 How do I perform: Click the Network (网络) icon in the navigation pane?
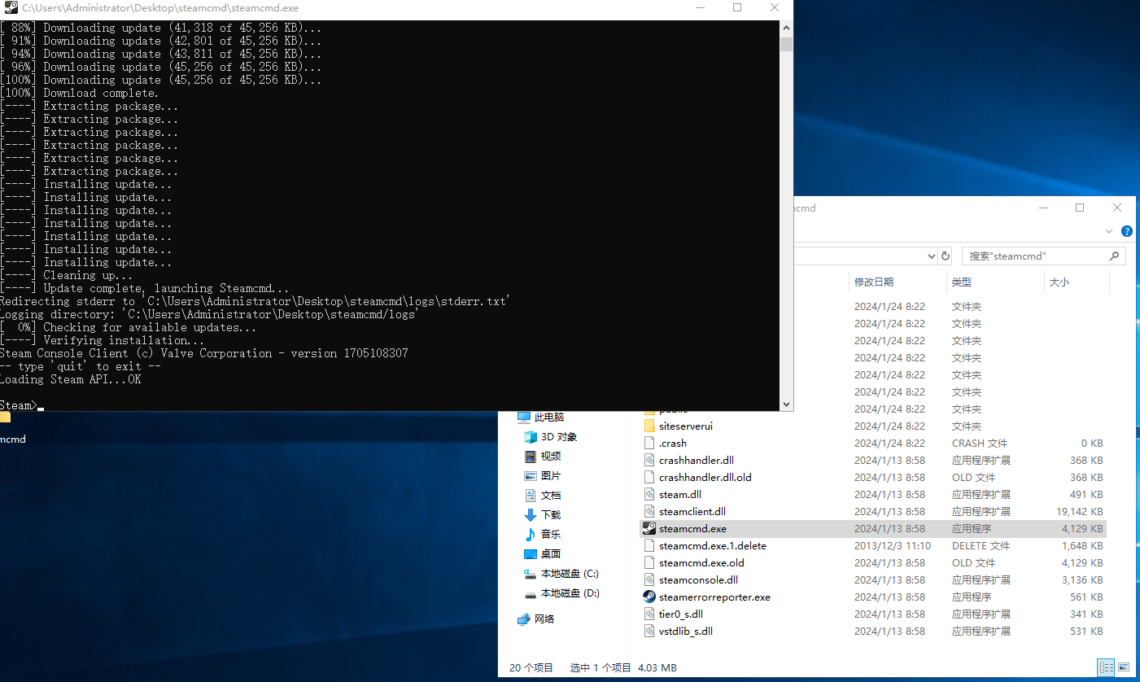(x=524, y=619)
